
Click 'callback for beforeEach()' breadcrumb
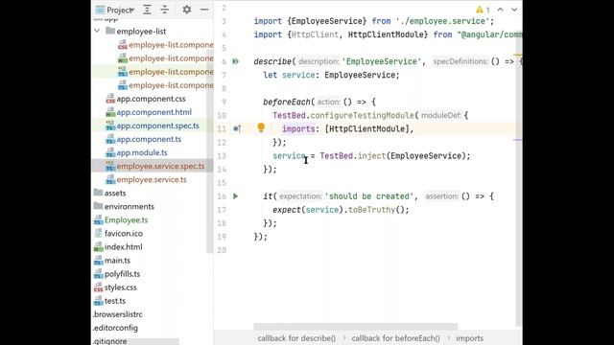pos(395,338)
